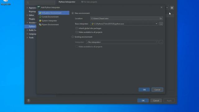Click OK in Add Python Interpreter dialog

[144, 90]
